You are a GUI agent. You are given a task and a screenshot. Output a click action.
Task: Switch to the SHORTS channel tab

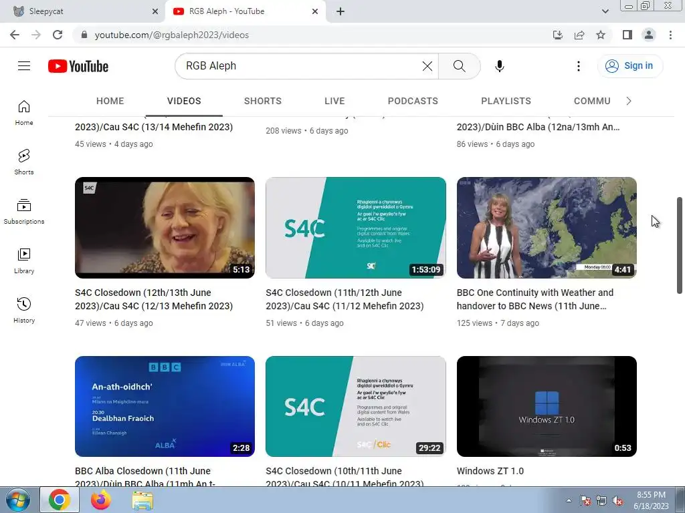[262, 101]
